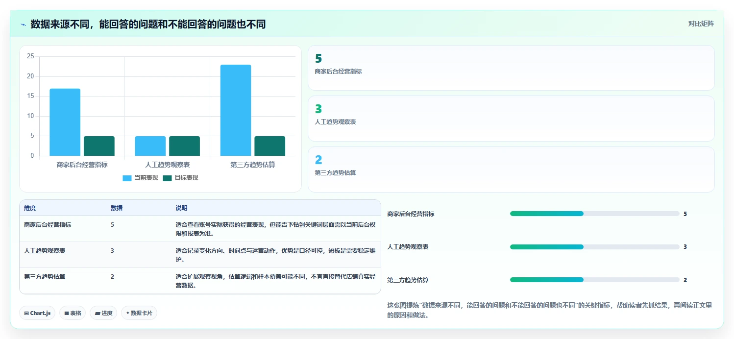Image resolution: width=734 pixels, height=339 pixels.
Task: Click the green 目标表现 bar for 第三方趋势估算
Action: tap(269, 146)
